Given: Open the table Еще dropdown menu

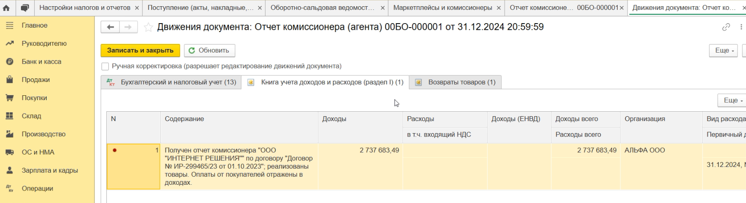Looking at the screenshot, I should (x=731, y=100).
